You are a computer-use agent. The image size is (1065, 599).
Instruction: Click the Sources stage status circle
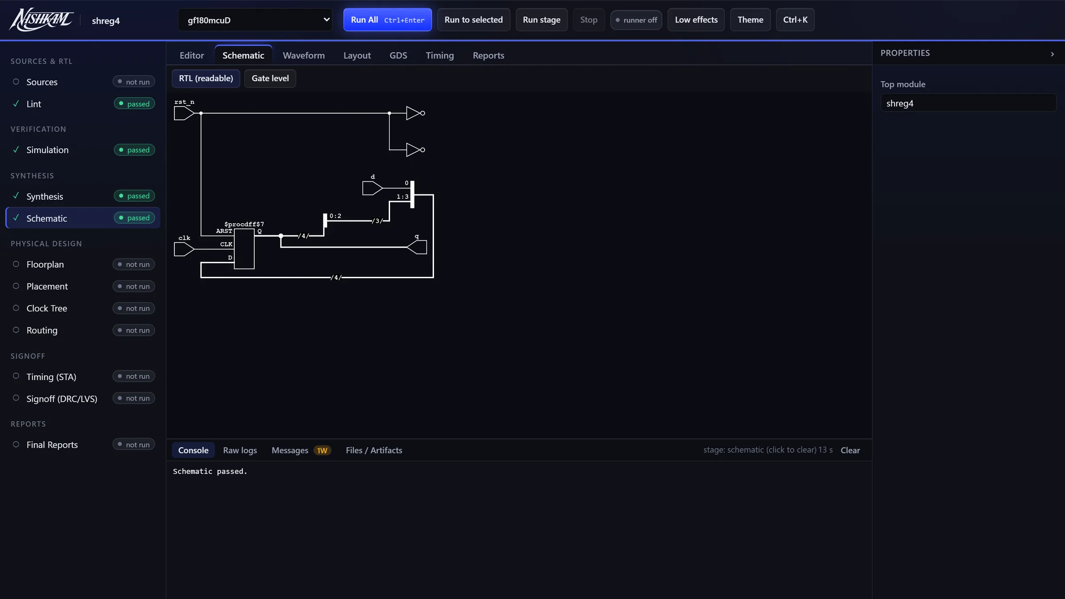click(x=16, y=82)
